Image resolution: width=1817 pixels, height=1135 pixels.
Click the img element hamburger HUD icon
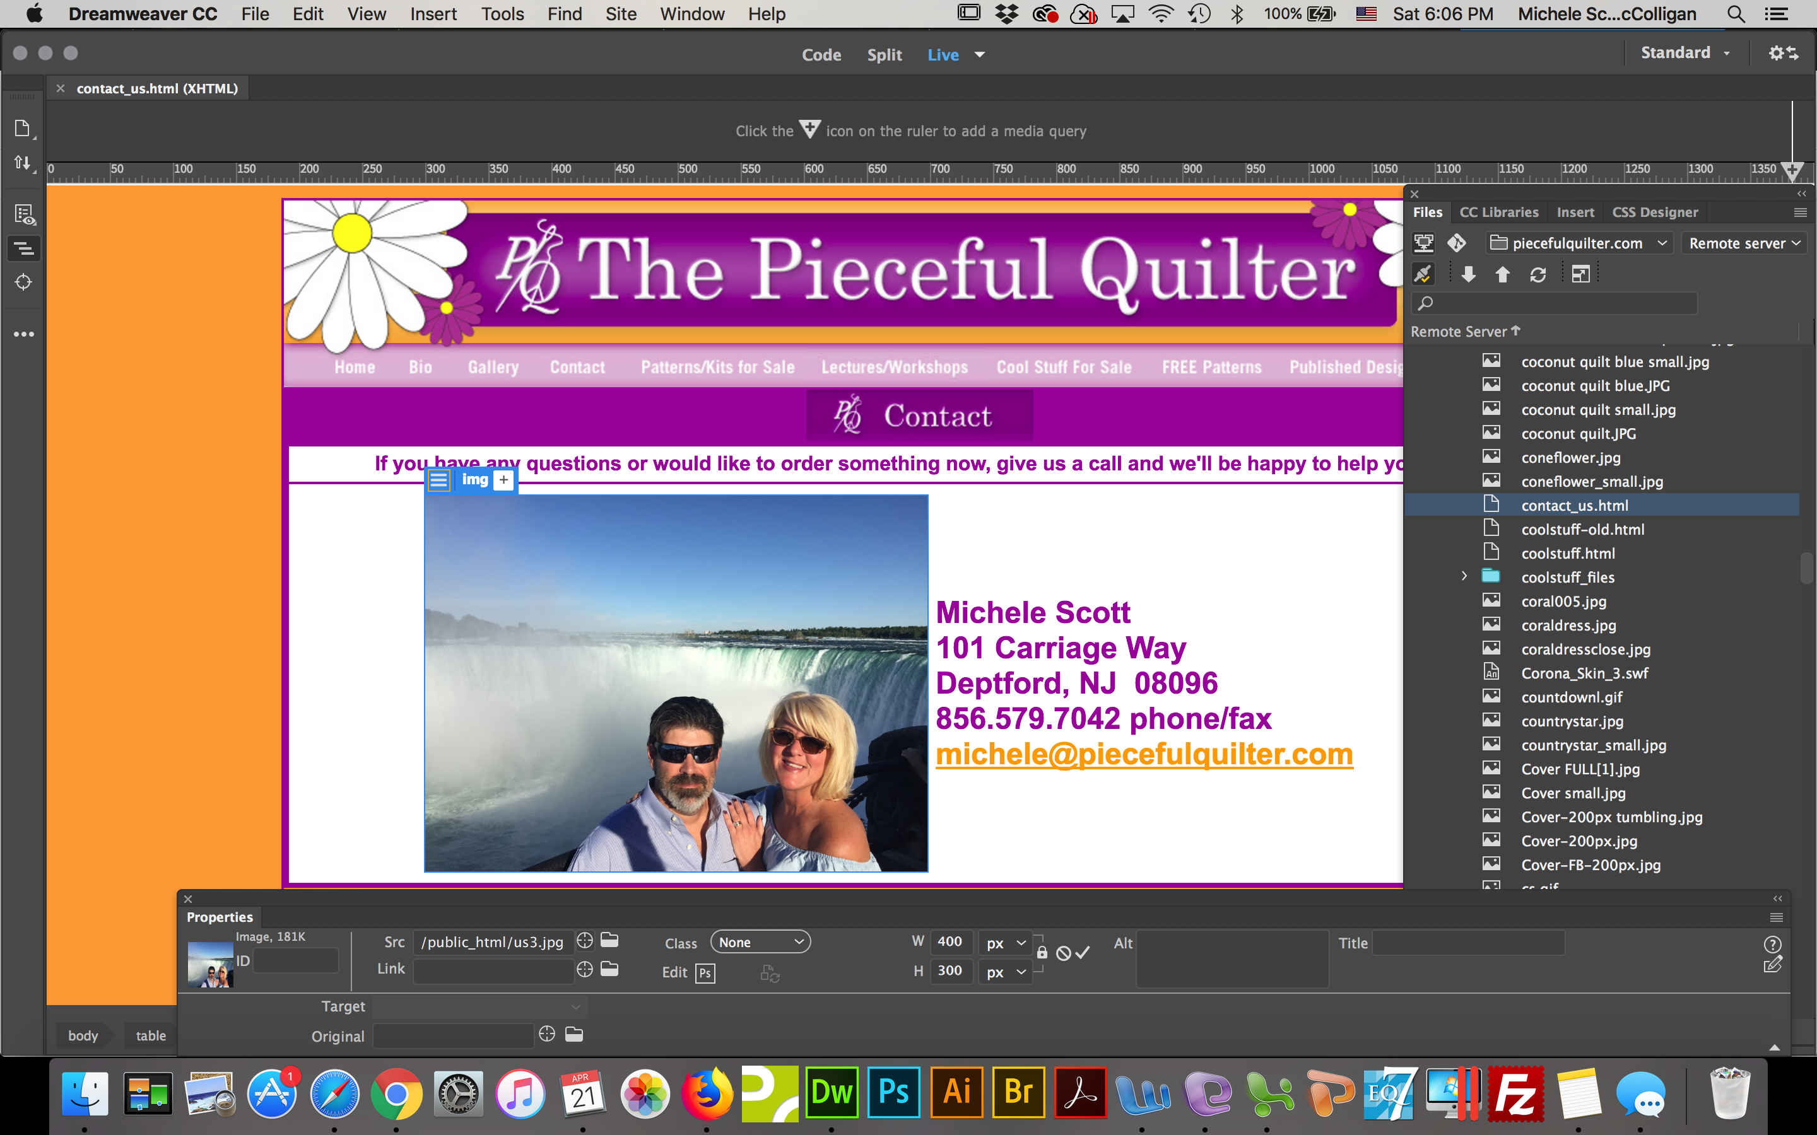[438, 480]
